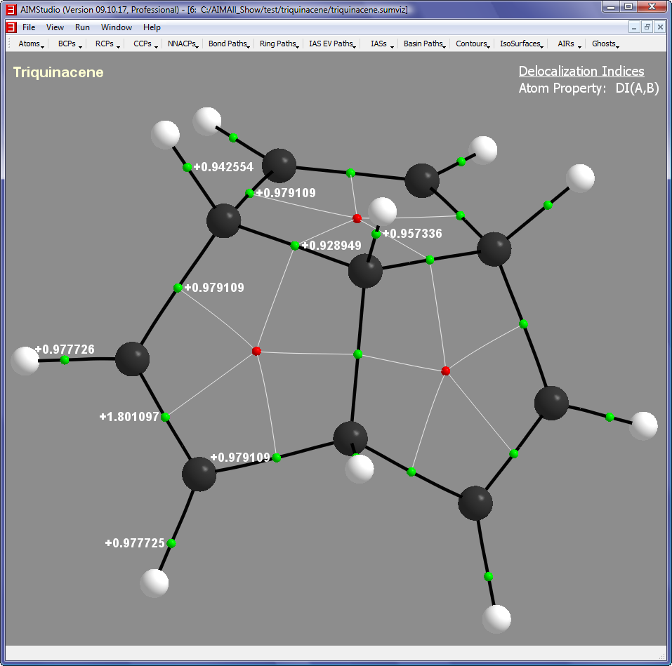This screenshot has height=666, width=672.
Task: Open the Atoms toolbar dropdown
Action: [31, 44]
